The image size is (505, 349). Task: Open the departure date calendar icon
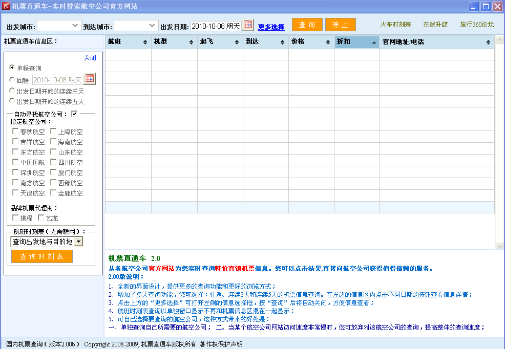[x=248, y=25]
